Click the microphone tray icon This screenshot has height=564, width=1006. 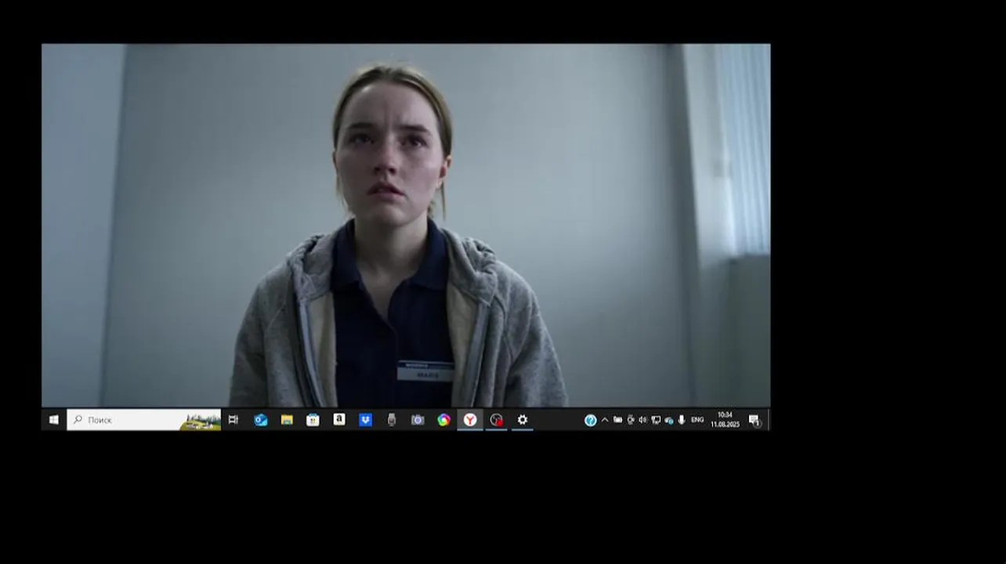click(682, 420)
